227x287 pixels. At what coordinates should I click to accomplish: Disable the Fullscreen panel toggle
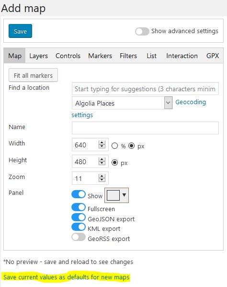pos(79,207)
